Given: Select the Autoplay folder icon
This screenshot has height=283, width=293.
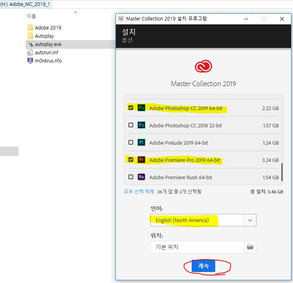Looking at the screenshot, I should pyautogui.click(x=30, y=36).
